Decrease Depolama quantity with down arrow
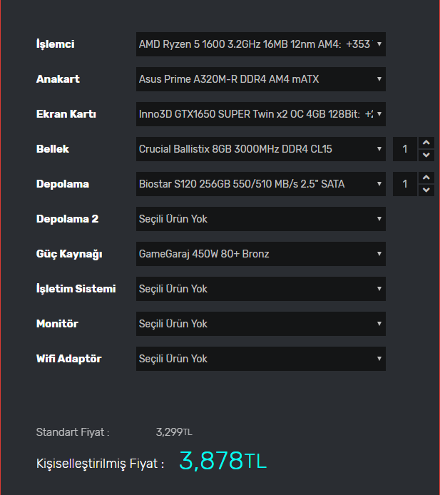The width and height of the screenshot is (440, 495). click(426, 190)
